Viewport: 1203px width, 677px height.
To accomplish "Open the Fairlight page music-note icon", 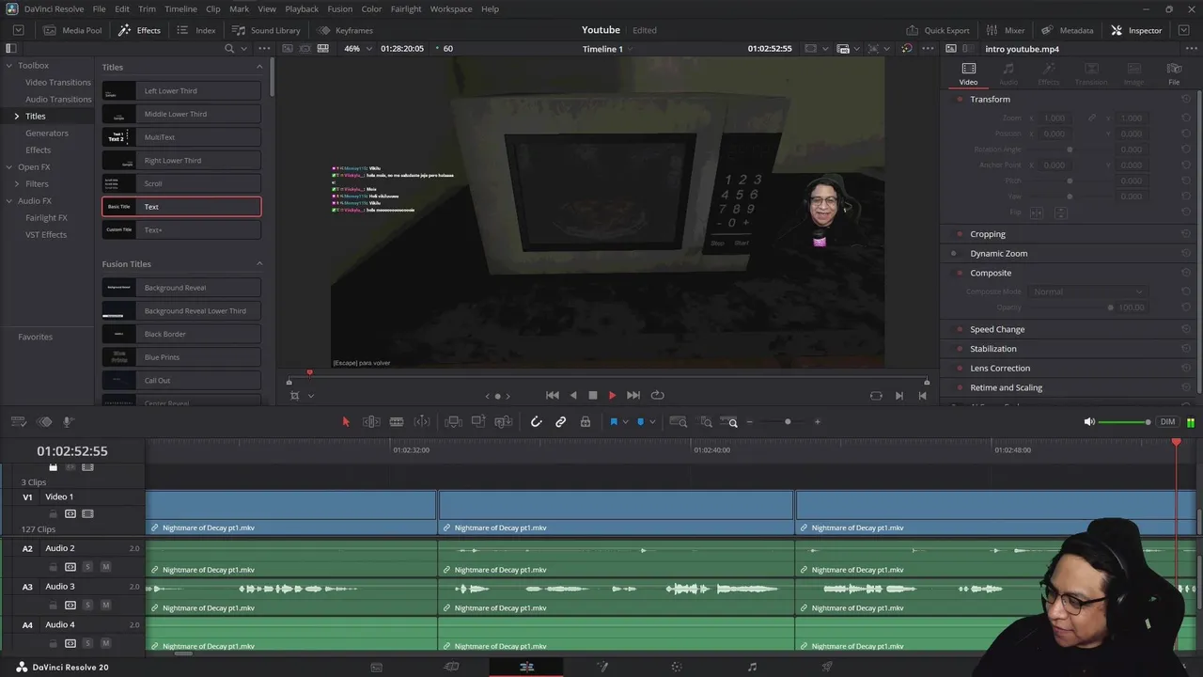I will tap(752, 667).
